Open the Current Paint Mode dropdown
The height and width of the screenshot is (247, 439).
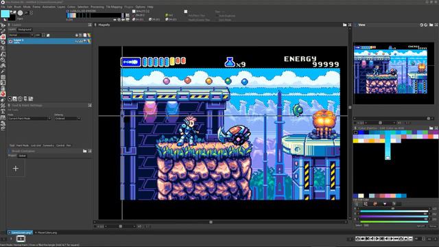point(29,119)
